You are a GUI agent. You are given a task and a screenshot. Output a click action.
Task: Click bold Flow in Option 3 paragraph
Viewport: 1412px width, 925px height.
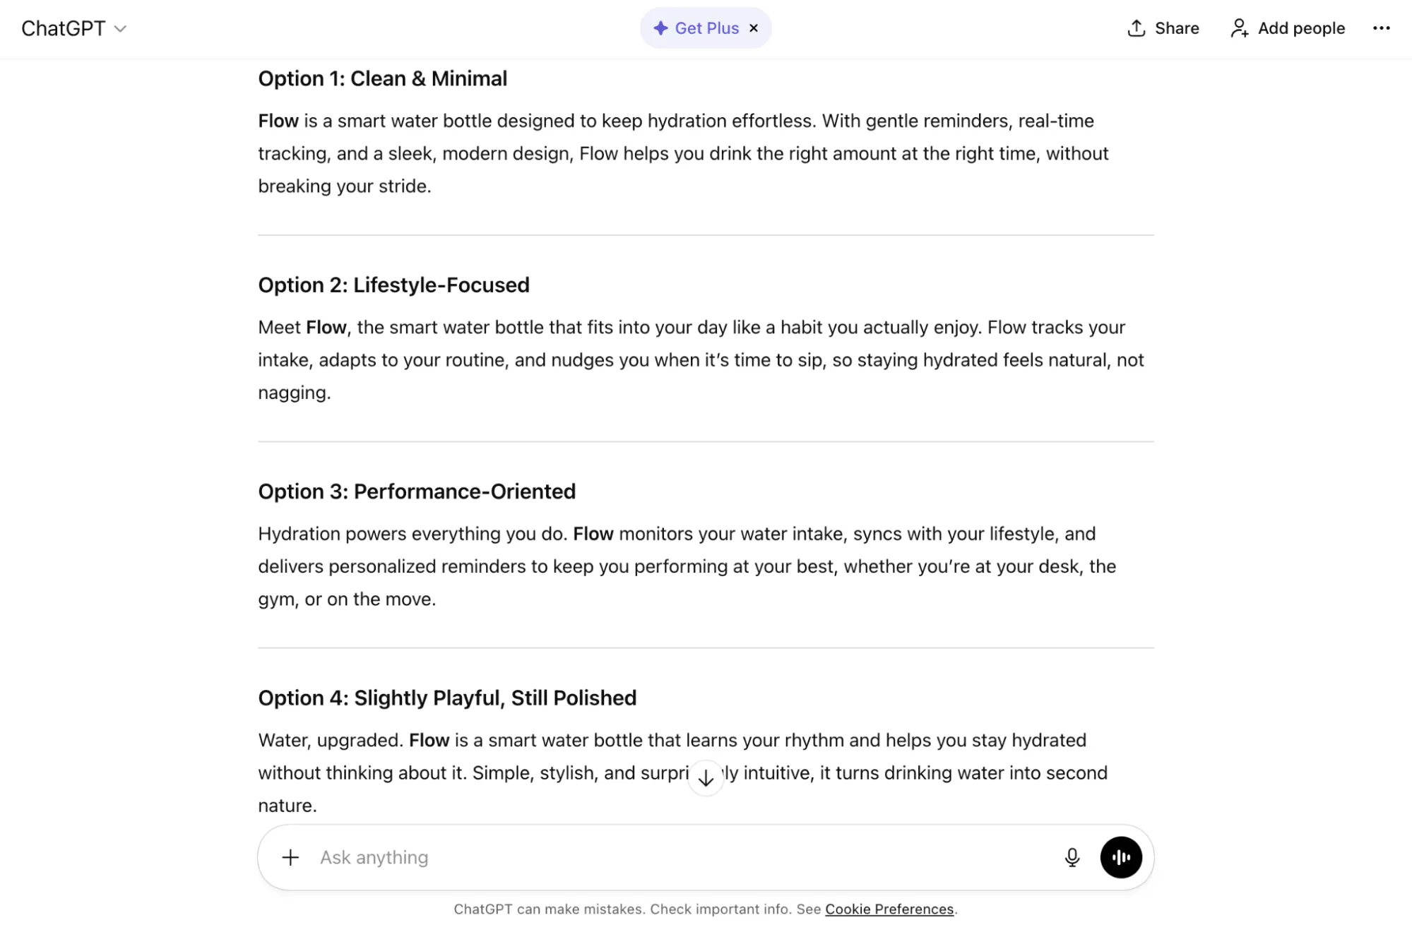coord(593,534)
